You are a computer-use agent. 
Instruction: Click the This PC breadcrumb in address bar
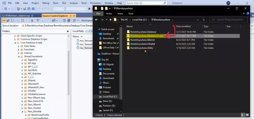pyautogui.click(x=124, y=20)
